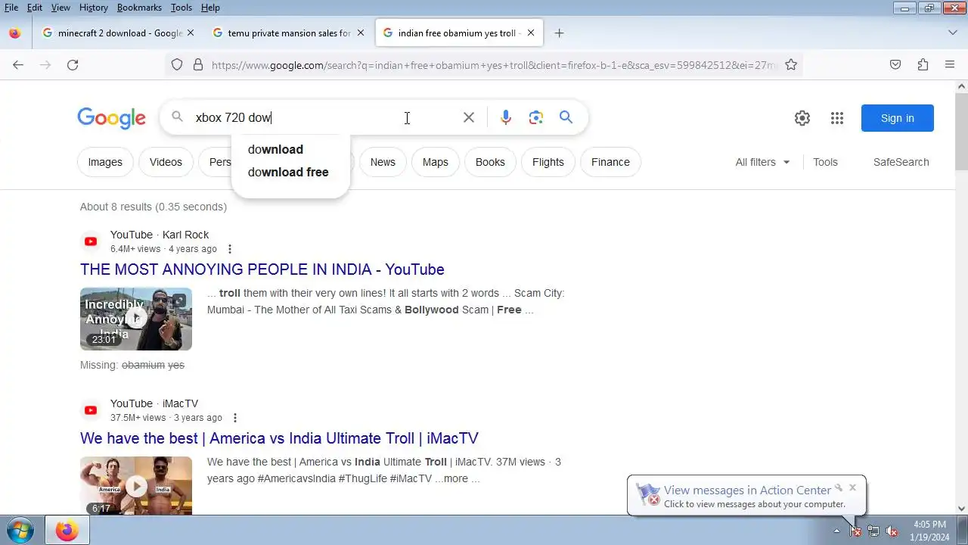Select the Finance filter chip
Screen dimensions: 968x545
click(610, 162)
